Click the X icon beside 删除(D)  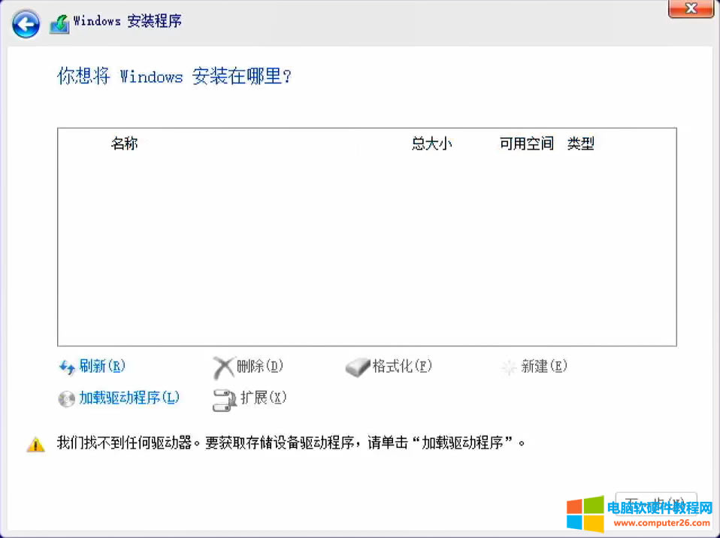point(224,367)
